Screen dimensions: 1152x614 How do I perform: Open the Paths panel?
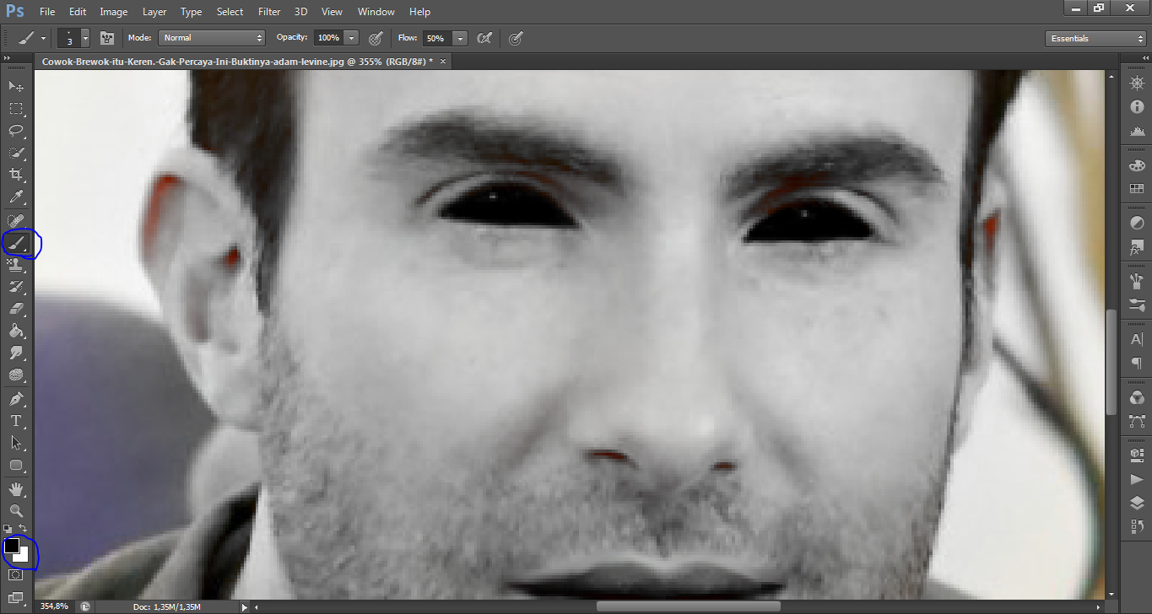(x=1136, y=422)
